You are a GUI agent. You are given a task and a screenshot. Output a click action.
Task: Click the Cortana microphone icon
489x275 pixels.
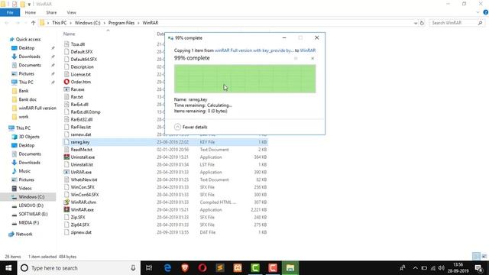click(x=133, y=268)
